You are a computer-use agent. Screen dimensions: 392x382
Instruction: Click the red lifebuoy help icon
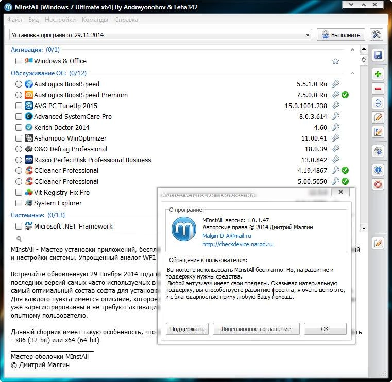point(378,185)
